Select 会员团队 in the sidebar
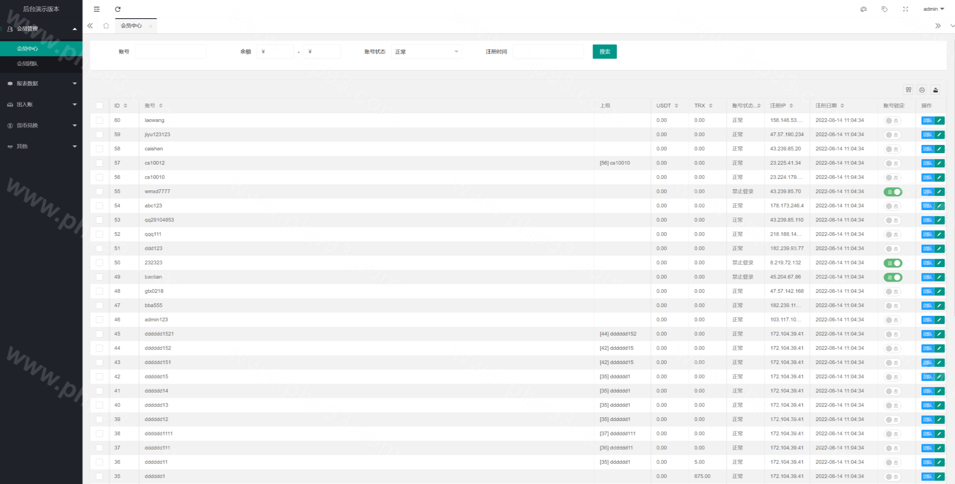Image resolution: width=955 pixels, height=484 pixels. pyautogui.click(x=27, y=64)
